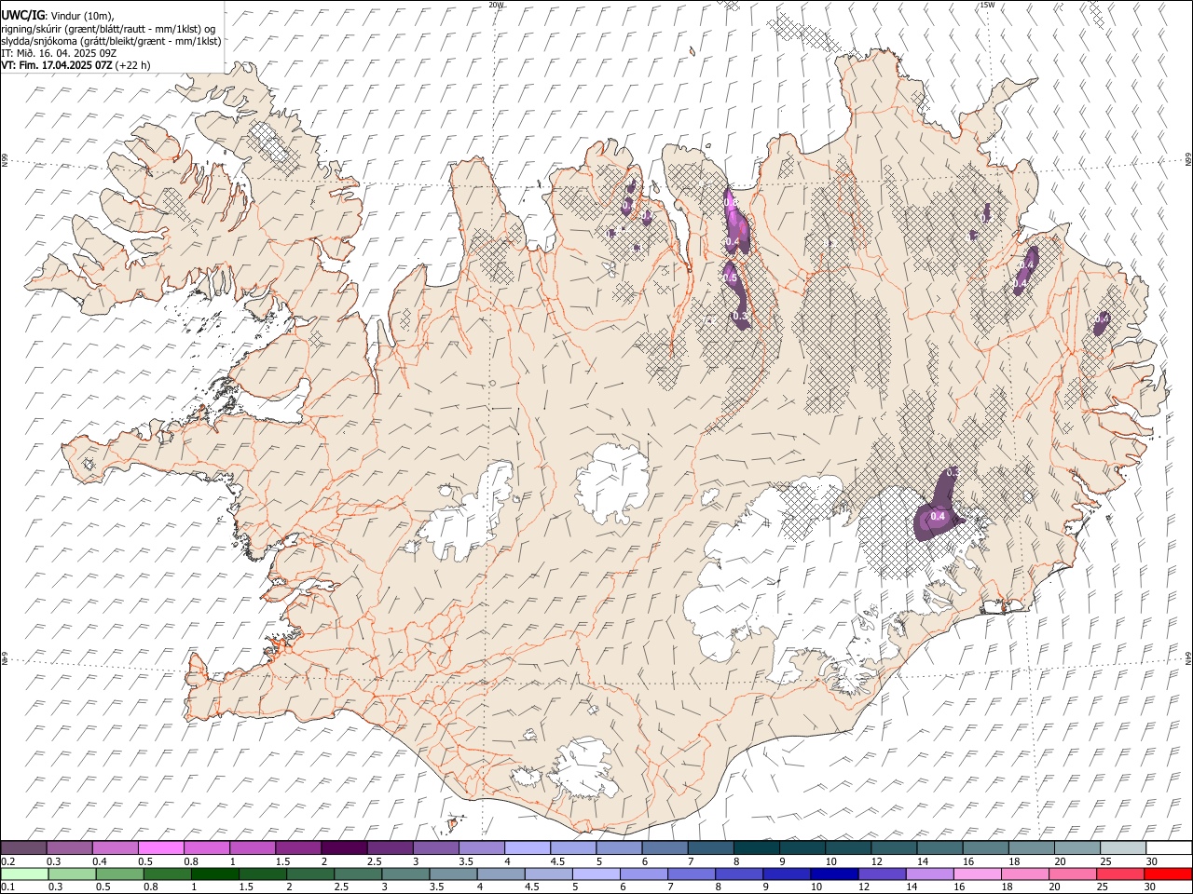Click the red-pink swatch between 25 and 30
This screenshot has height=894, width=1193.
coord(1119,874)
